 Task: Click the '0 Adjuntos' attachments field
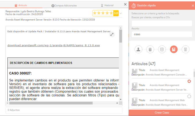pyautogui.click(x=64, y=110)
